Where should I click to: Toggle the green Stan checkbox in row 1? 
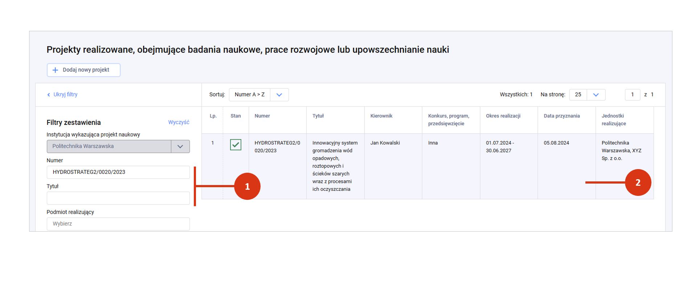tap(236, 145)
